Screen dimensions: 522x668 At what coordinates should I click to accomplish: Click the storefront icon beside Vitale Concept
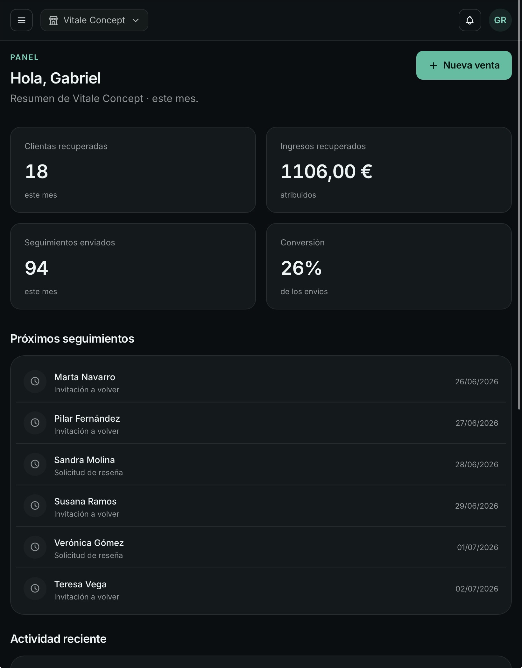(x=53, y=20)
